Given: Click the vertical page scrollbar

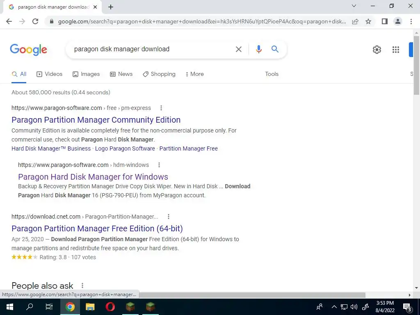Looking at the screenshot, I should pyautogui.click(x=416, y=65).
